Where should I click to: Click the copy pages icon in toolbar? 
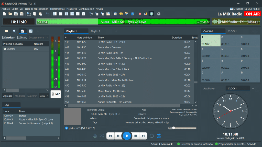pyautogui.click(x=35, y=14)
